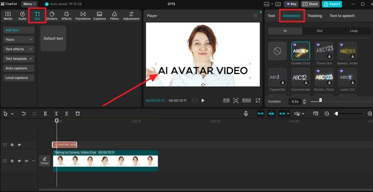Click the Undo arrow in timeline toolbar

point(24,114)
